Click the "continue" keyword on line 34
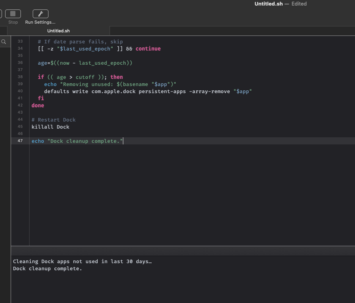Viewport: 355px width, 303px height. (x=148, y=49)
